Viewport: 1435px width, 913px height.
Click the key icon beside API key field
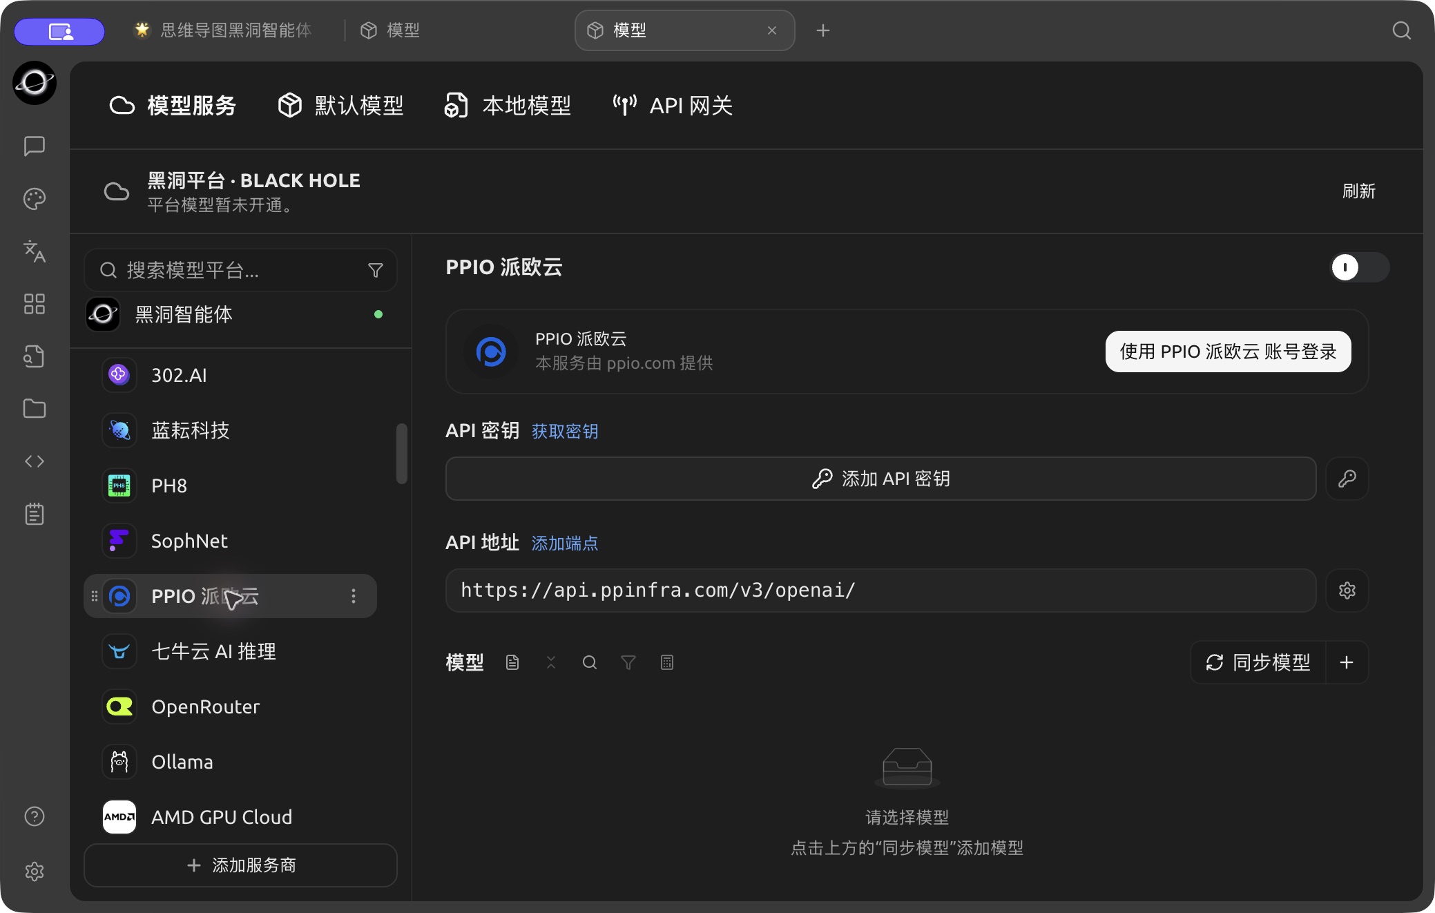pyautogui.click(x=1347, y=479)
